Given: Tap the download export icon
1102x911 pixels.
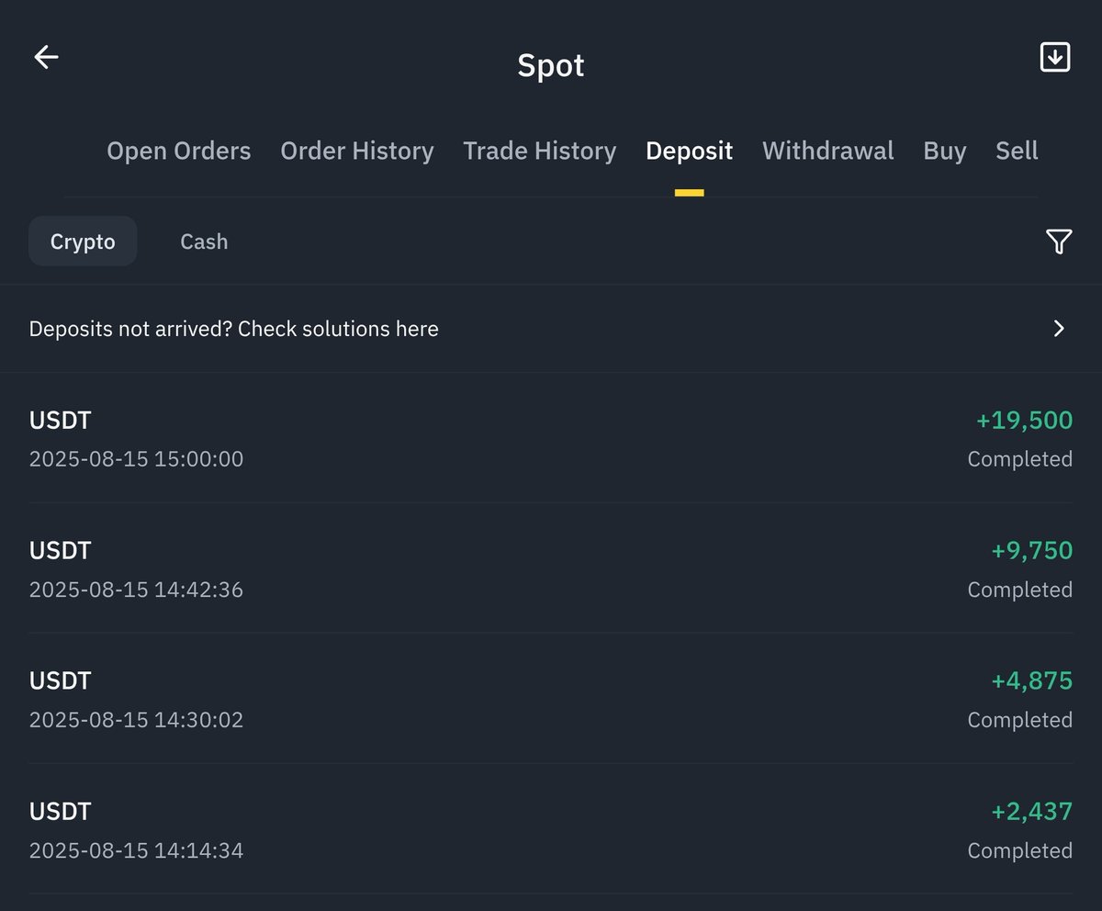Looking at the screenshot, I should [1054, 57].
